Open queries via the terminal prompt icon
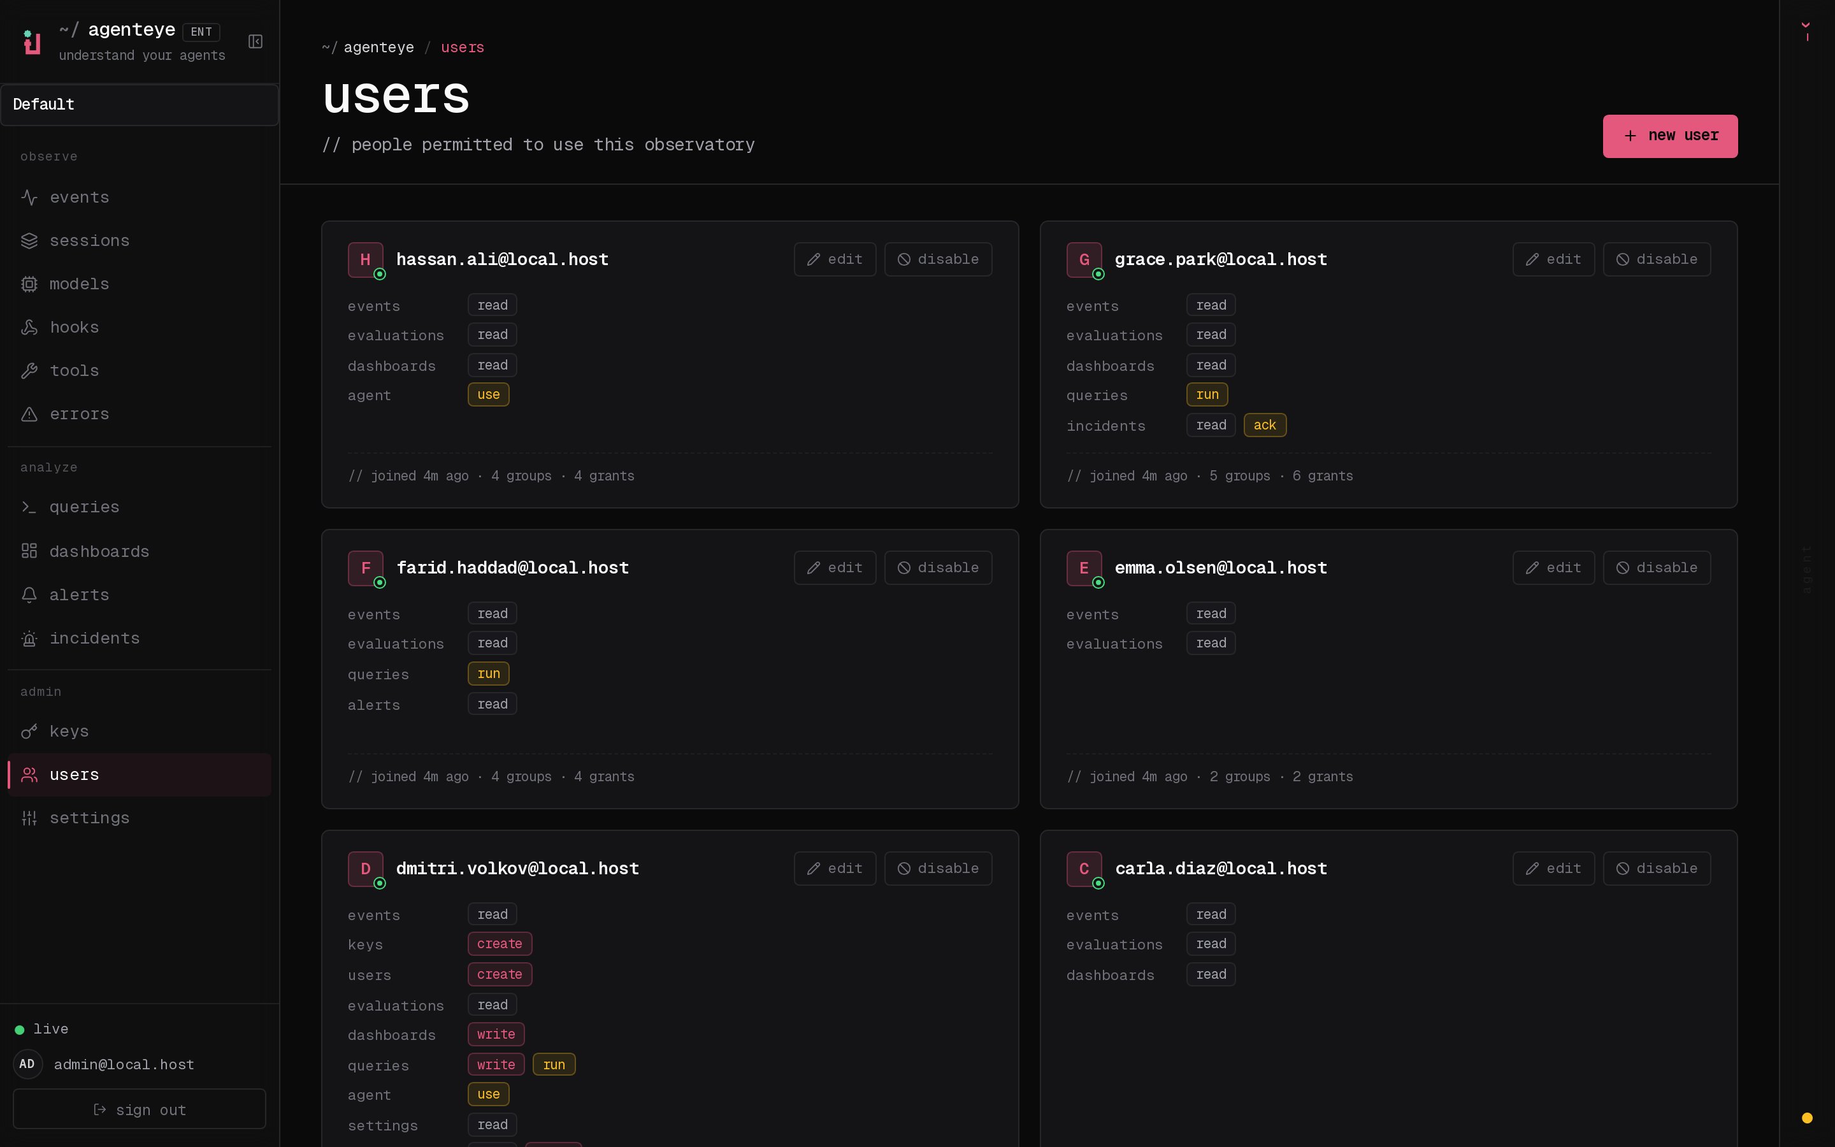Viewport: 1835px width, 1147px height. 29,507
